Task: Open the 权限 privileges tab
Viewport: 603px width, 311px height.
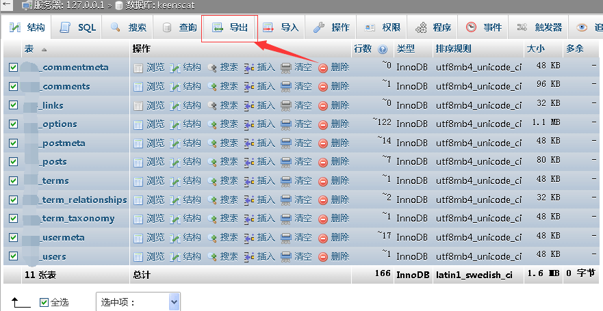Action: coord(382,27)
